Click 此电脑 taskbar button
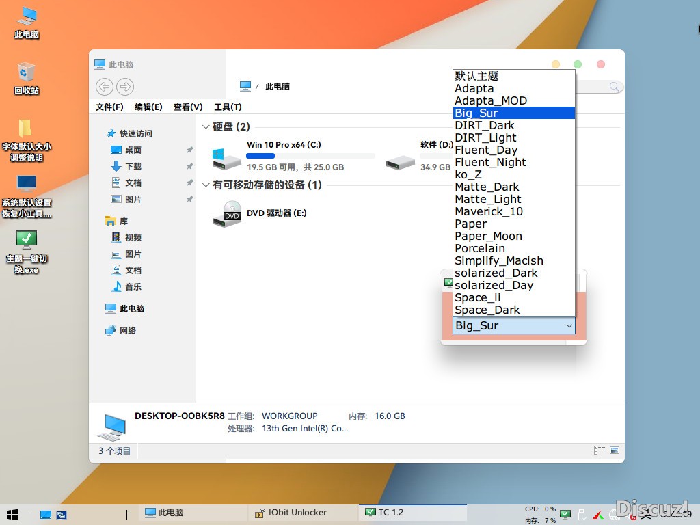This screenshot has height=525, width=700. (192, 513)
